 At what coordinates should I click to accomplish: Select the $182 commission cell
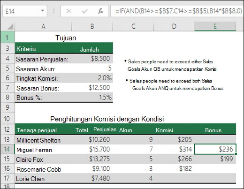pyautogui.click(x=174, y=169)
